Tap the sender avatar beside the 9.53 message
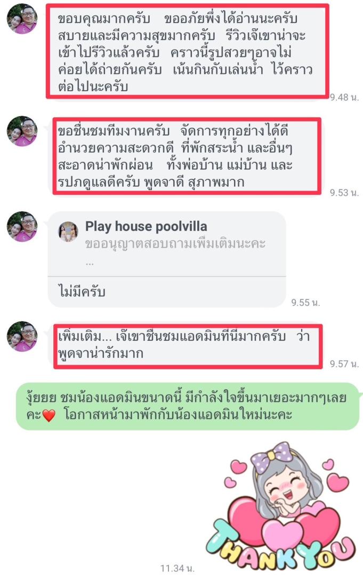This screenshot has height=575, width=363. click(22, 132)
